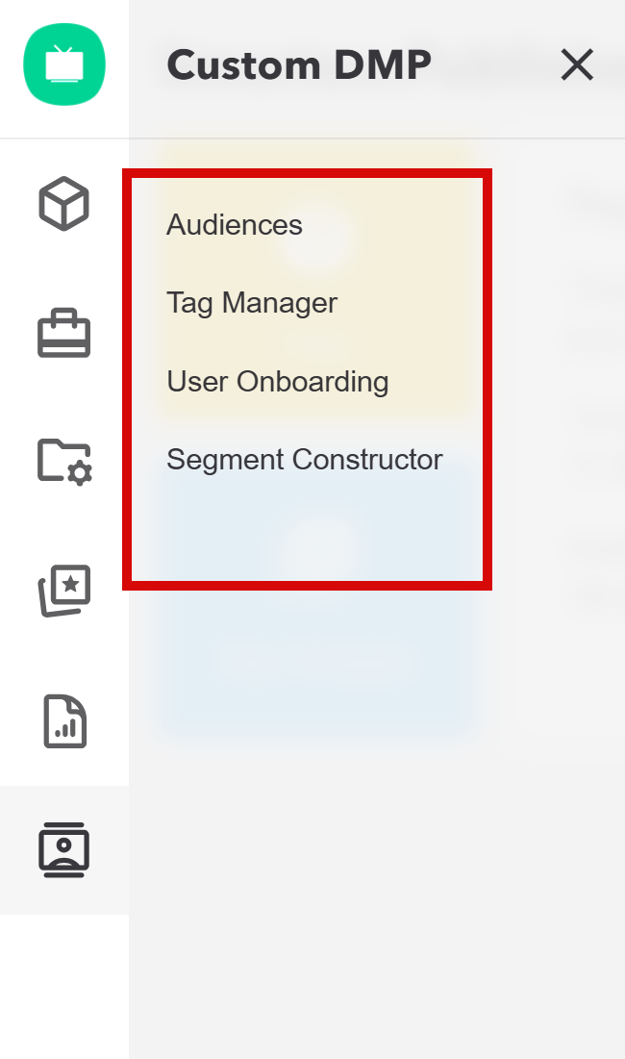
Task: Click the blurred circle in the yellow card
Action: 317,236
